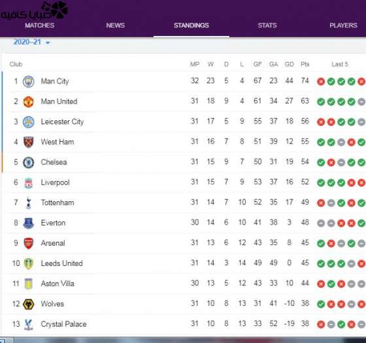Click the Everton club crest
366x343 pixels.
[29, 223]
